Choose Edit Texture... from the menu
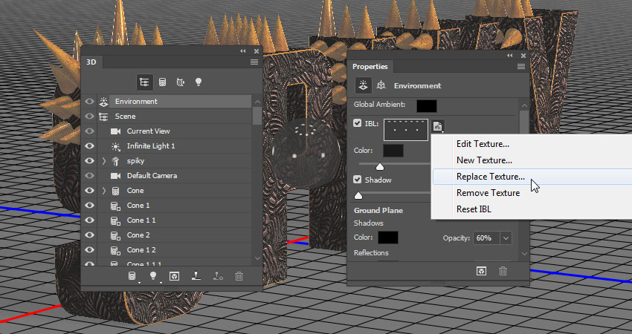The image size is (632, 334). coord(483,144)
